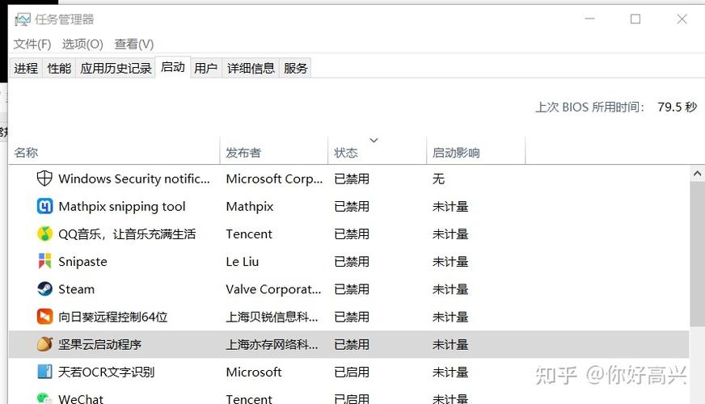The height and width of the screenshot is (404, 705).
Task: Click 未计量 impact in Snipaste row
Action: click(450, 262)
